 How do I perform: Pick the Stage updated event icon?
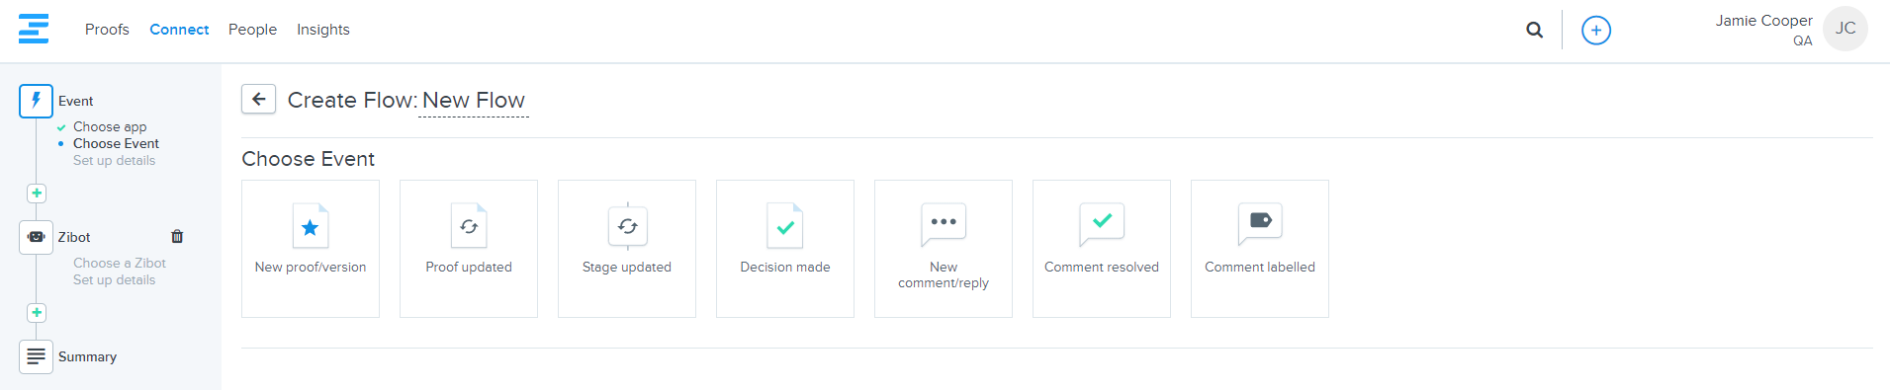coord(627,226)
